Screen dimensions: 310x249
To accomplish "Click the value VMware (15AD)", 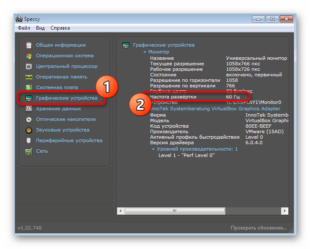I will [265, 132].
